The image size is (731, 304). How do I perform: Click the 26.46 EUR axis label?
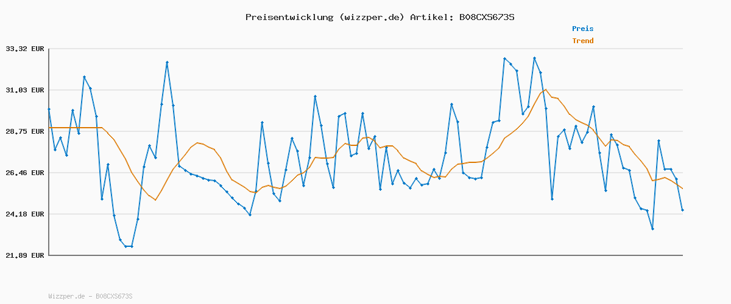point(25,173)
